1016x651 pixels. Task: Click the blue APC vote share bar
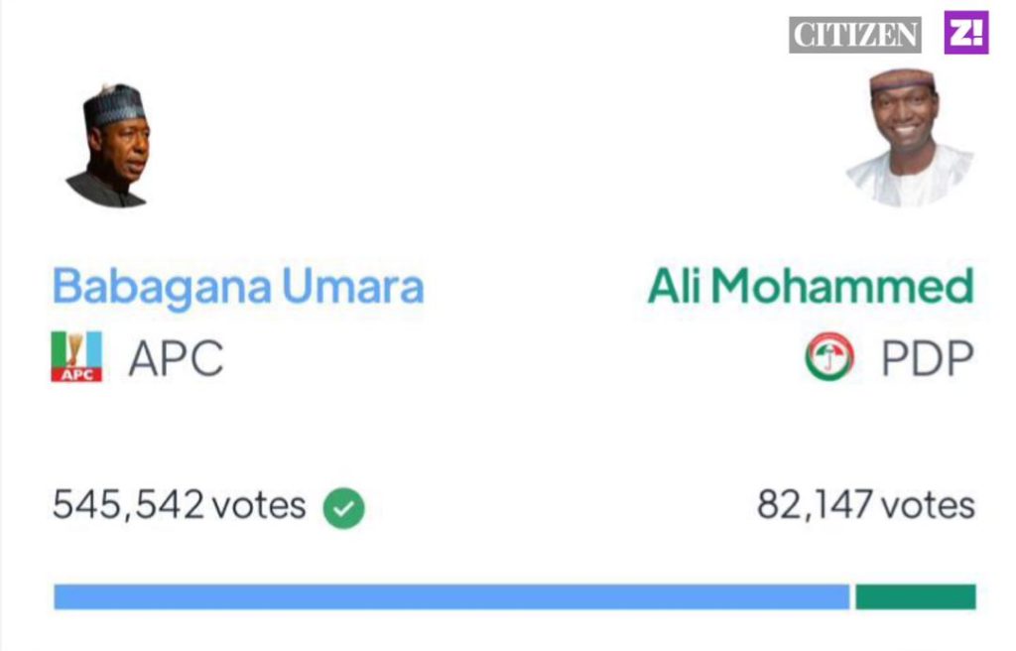[x=451, y=596]
